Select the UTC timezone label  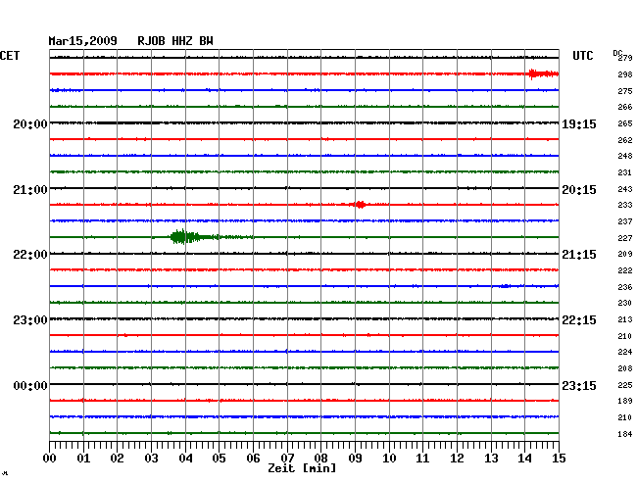tap(583, 56)
